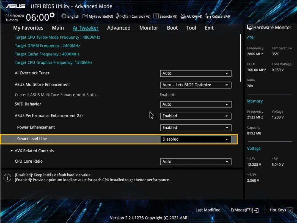This screenshot has height=223, width=297.
Task: Click the 0.959 V core voltage value
Action: 278,70
